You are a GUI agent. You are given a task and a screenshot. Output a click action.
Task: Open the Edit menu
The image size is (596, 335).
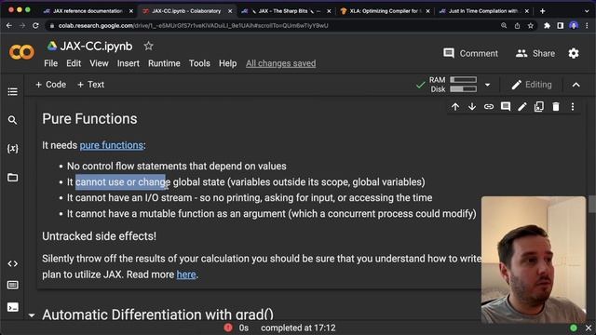click(74, 63)
